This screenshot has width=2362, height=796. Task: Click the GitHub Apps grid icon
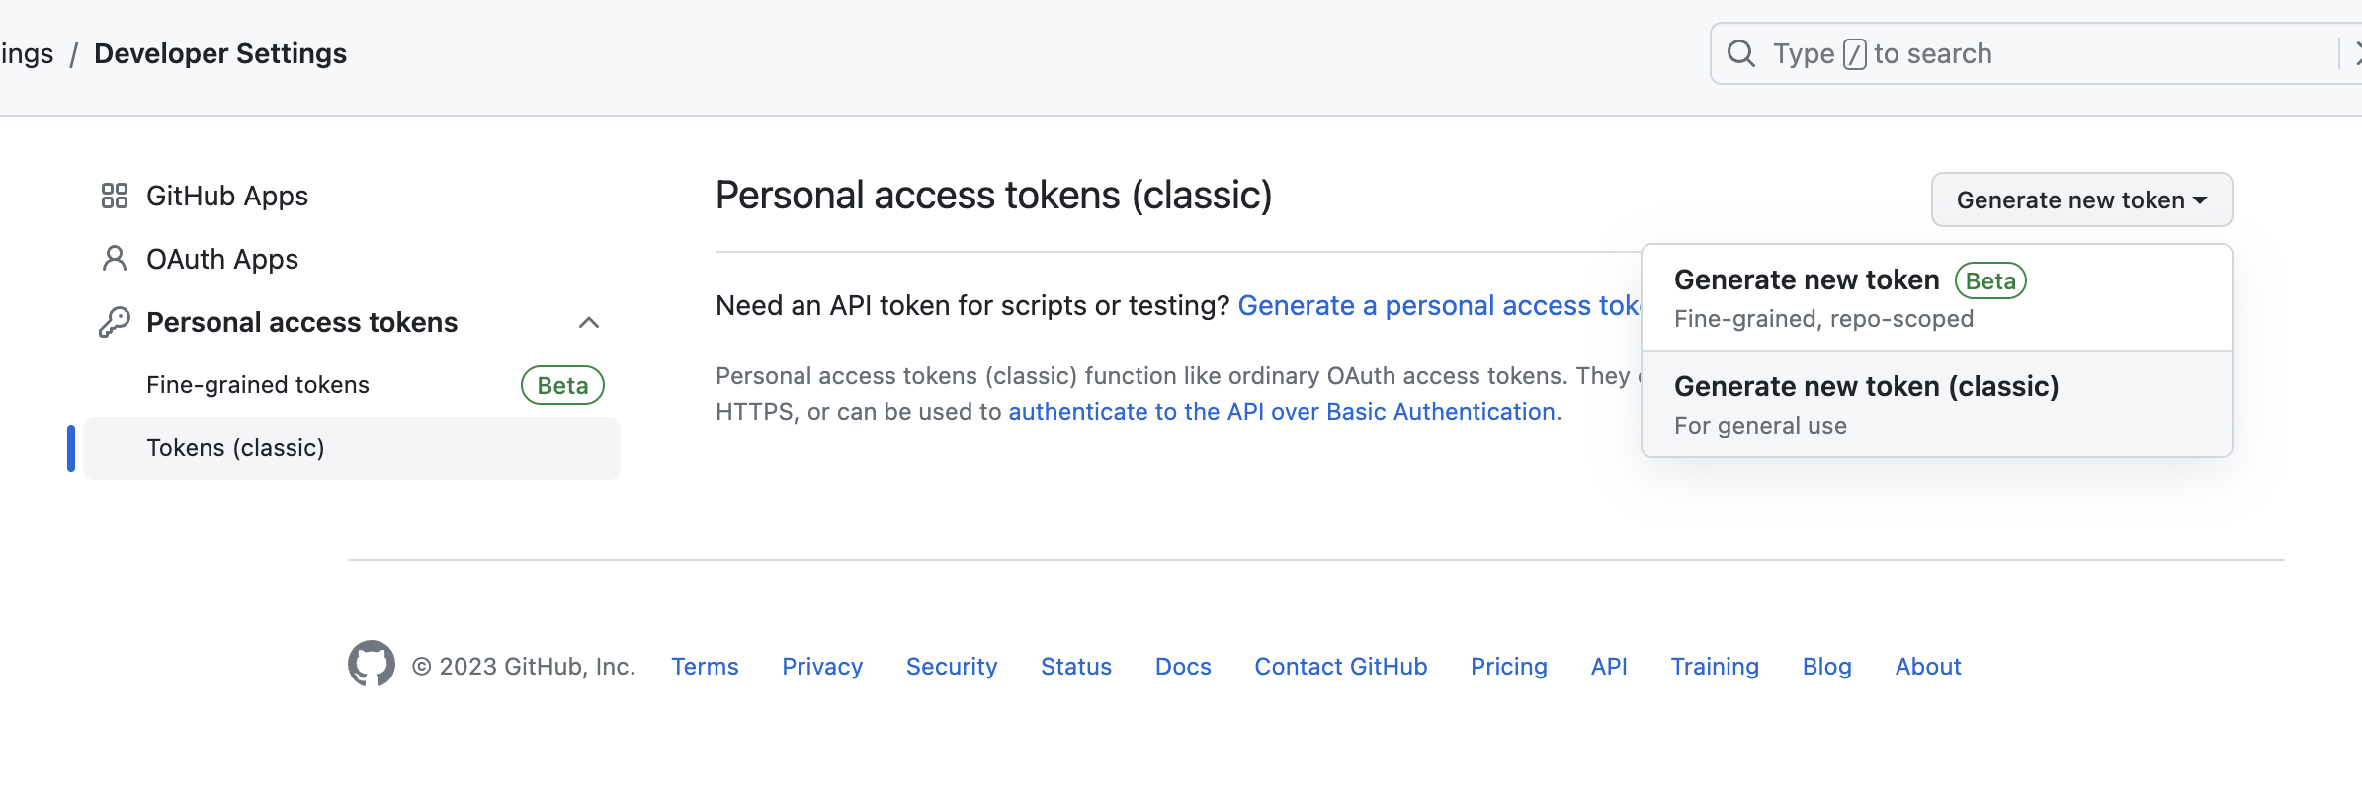coord(115,196)
